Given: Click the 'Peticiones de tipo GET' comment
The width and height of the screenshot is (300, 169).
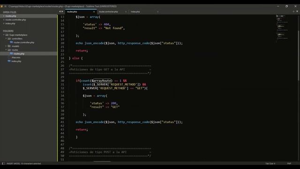Looking at the screenshot, I should click(x=97, y=69).
